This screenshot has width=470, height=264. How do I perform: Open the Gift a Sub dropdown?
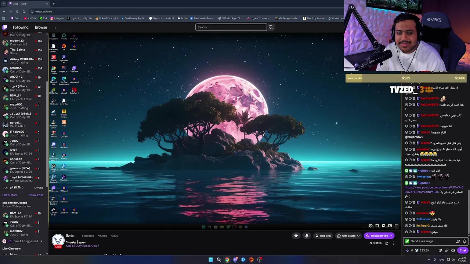coord(348,236)
